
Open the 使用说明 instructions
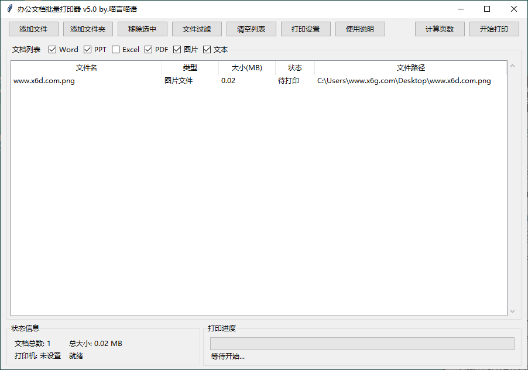click(359, 29)
